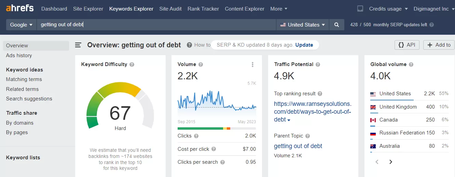Open Site Explorer from top navigation
455x177 pixels.
[88, 9]
